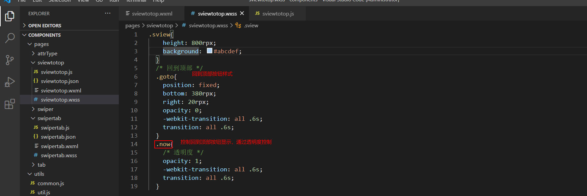Click .sview symbol in the breadcrumb
Viewport: 587px width, 196px height.
pyautogui.click(x=251, y=25)
